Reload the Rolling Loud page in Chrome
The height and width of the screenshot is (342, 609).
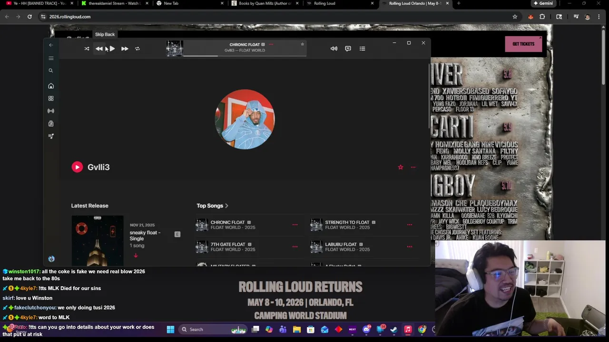tap(29, 17)
